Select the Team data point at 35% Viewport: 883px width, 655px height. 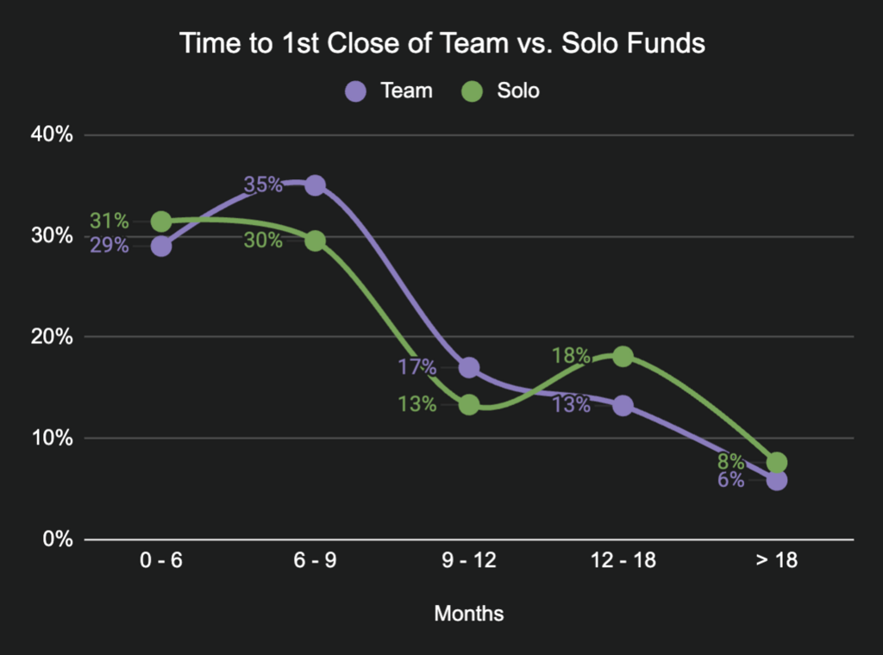[315, 185]
